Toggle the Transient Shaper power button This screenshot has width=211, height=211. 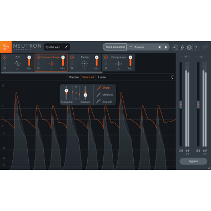[38, 57]
